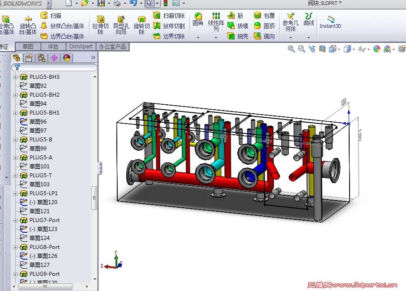The width and height of the screenshot is (406, 291).
Task: Open the ConfigurationManager tab icon
Action: click(42, 57)
